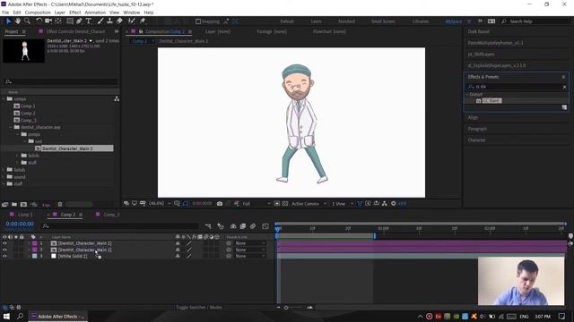
Task: Select the Roto Brush tool
Action: (132, 21)
